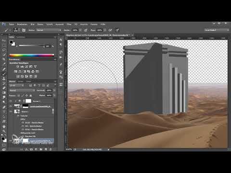Select the Pen tool

click(4, 107)
